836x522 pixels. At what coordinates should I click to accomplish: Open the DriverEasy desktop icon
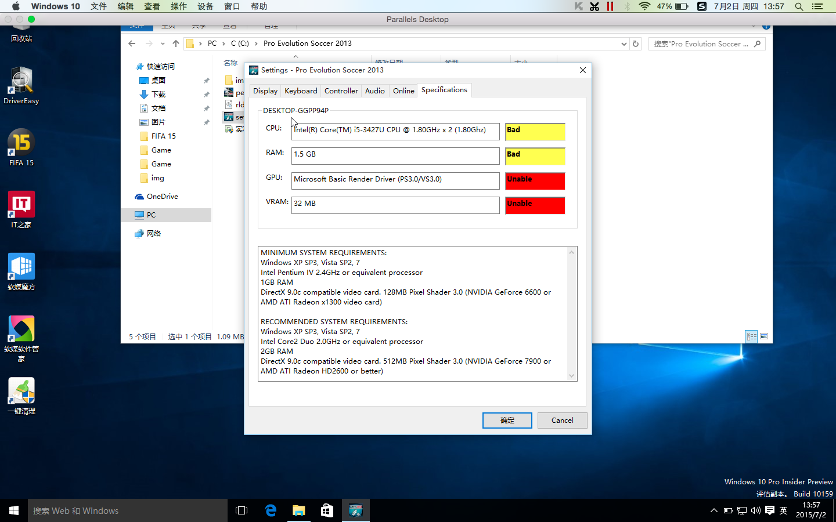(x=21, y=85)
